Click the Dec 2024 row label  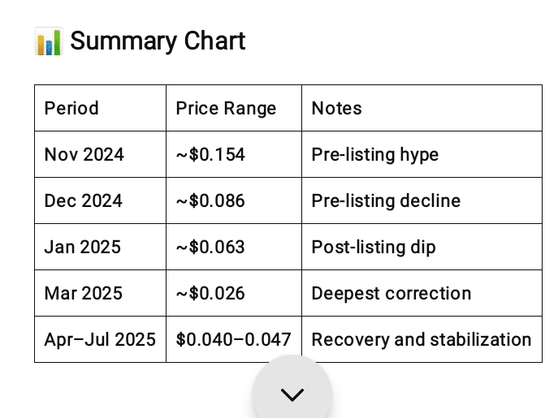pyautogui.click(x=84, y=200)
